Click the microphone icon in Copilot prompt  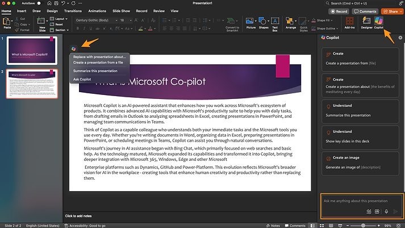[386, 212]
